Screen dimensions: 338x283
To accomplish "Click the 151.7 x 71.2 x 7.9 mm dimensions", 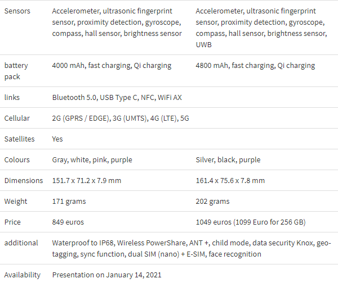I will (87, 180).
